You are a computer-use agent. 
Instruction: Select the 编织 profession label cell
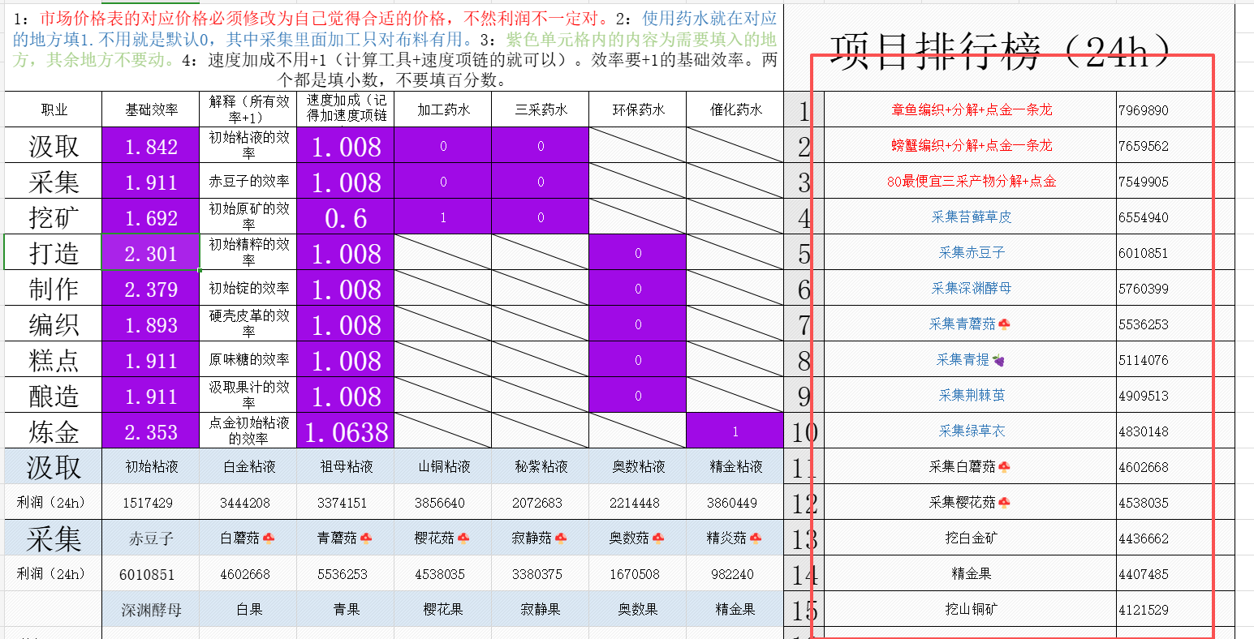54,324
